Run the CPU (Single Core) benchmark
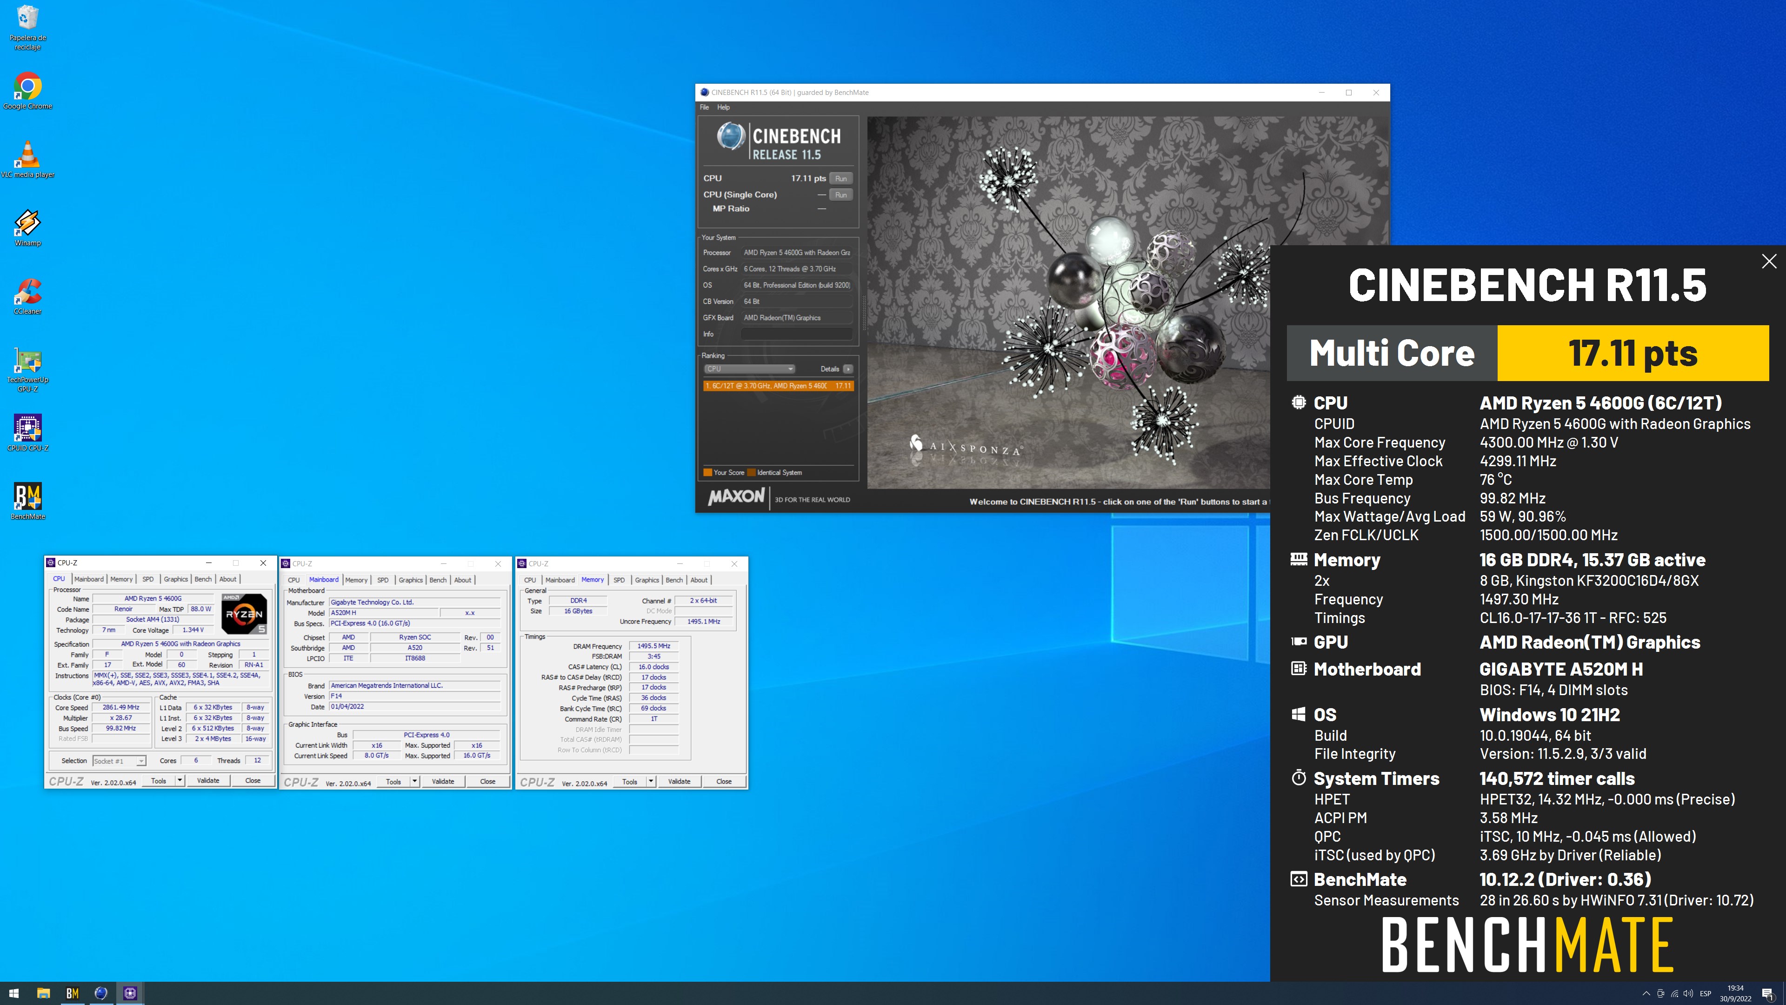This screenshot has width=1786, height=1005. 840,195
